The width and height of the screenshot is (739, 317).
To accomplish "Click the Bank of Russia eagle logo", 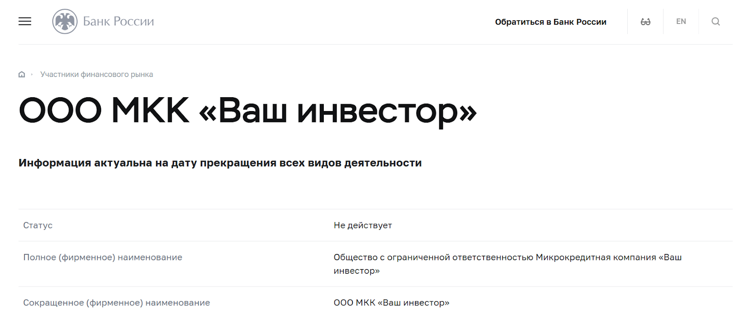I will coord(65,21).
